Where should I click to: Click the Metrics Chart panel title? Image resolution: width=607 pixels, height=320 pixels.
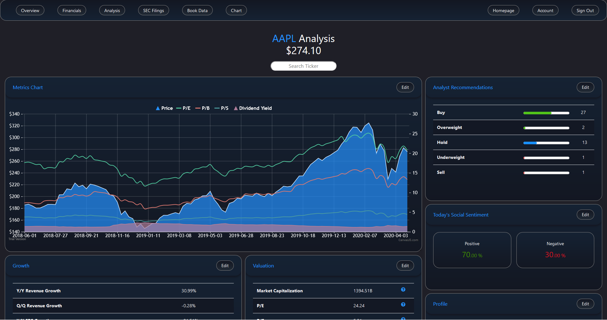28,87
